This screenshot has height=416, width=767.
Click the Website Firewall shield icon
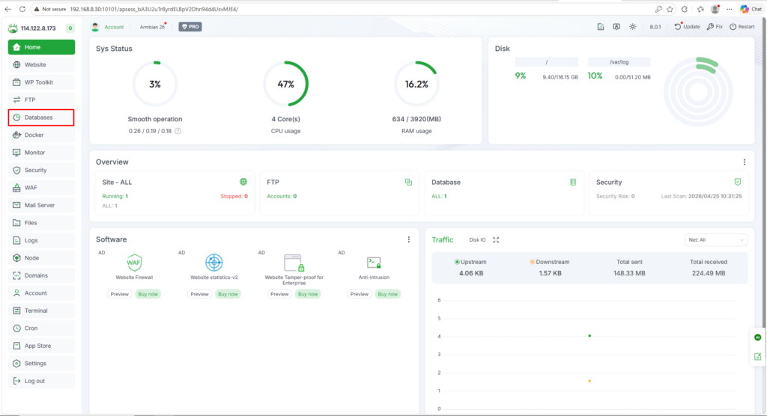tap(134, 263)
